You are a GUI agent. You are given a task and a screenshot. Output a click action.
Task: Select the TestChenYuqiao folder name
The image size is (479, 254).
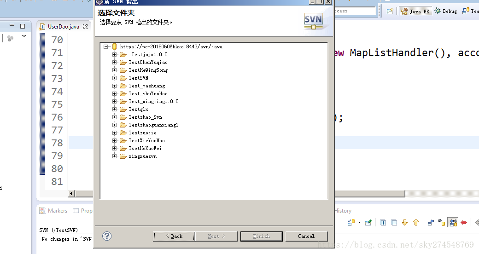tap(148, 62)
